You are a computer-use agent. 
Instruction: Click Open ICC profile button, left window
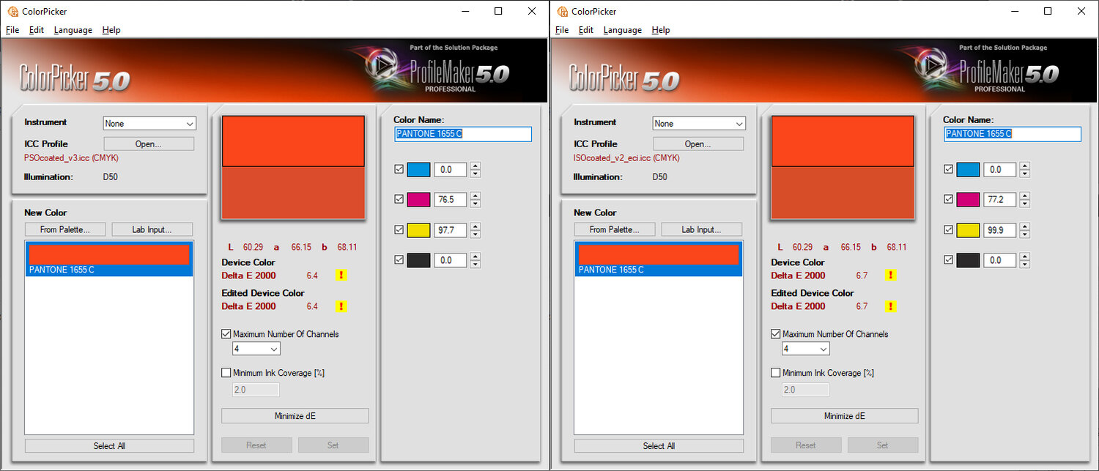tap(149, 144)
